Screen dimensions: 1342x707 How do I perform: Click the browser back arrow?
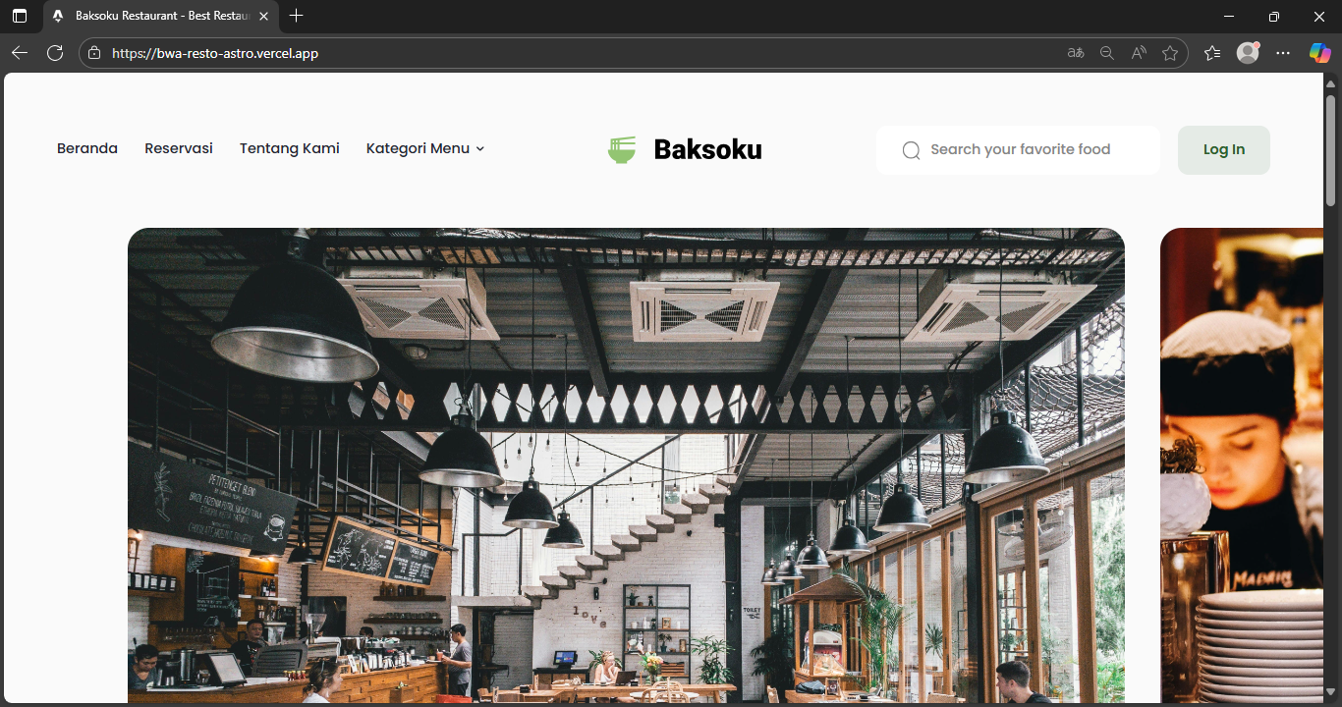point(20,53)
